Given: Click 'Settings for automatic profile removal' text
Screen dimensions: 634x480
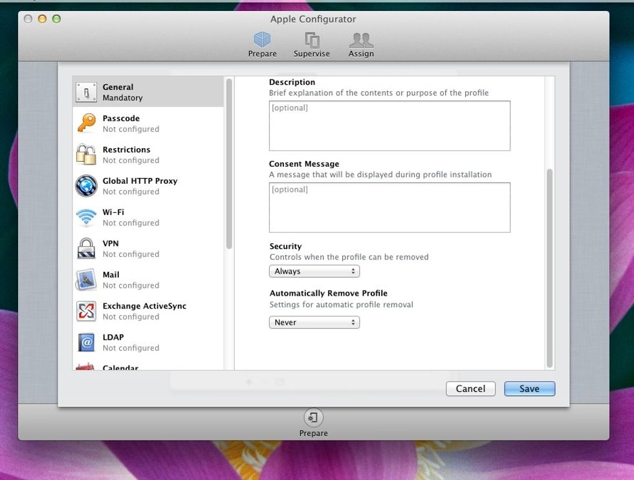Looking at the screenshot, I should (342, 305).
